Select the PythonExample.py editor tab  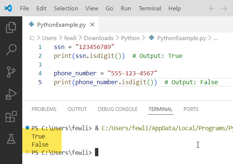point(60,24)
